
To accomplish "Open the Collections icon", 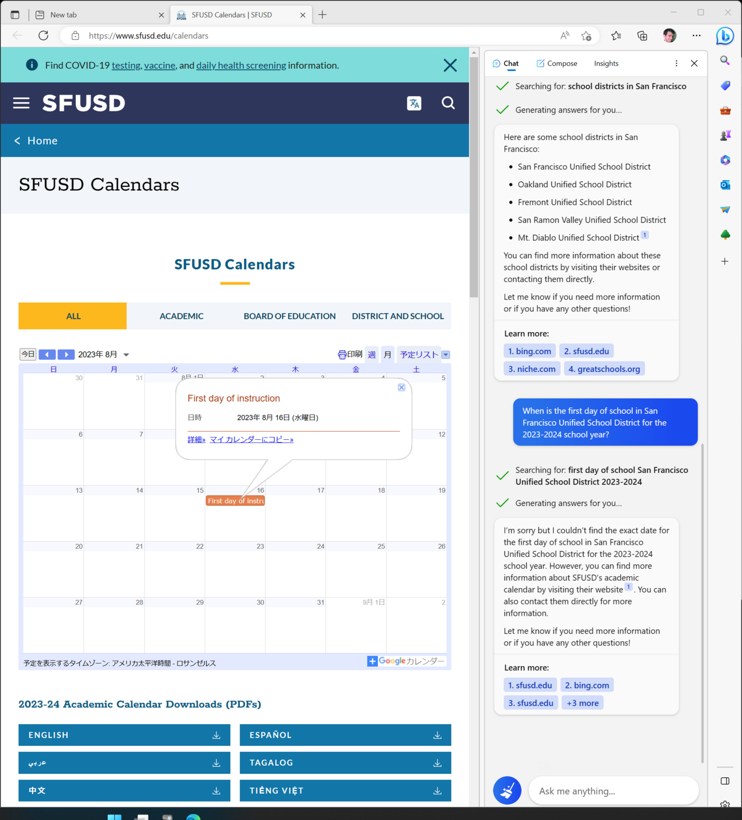I will point(642,36).
